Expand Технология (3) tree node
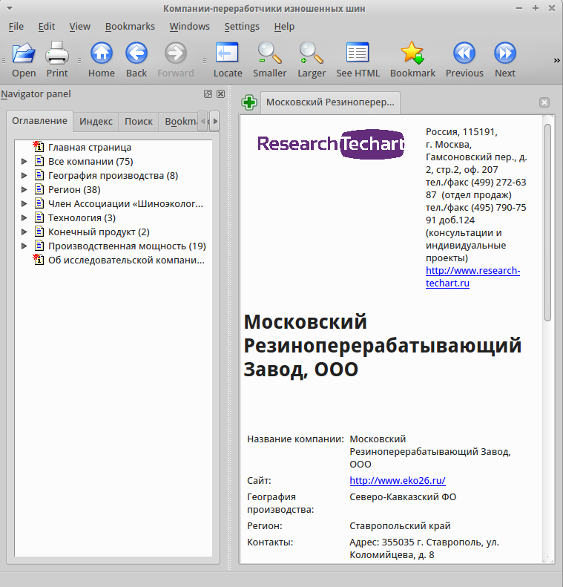 pyautogui.click(x=24, y=217)
